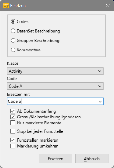Open the Klasse dropdown showing Activity
The height and width of the screenshot is (168, 114).
click(x=55, y=71)
